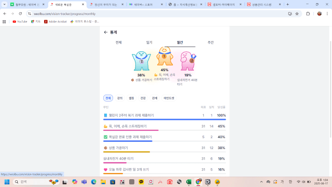This screenshot has height=187, width=332.
Task: Click the blue 100% progress bar
Action: click(x=164, y=119)
